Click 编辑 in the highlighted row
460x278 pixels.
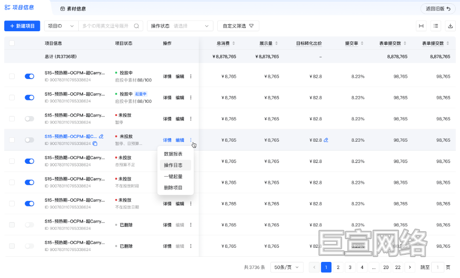(180, 140)
